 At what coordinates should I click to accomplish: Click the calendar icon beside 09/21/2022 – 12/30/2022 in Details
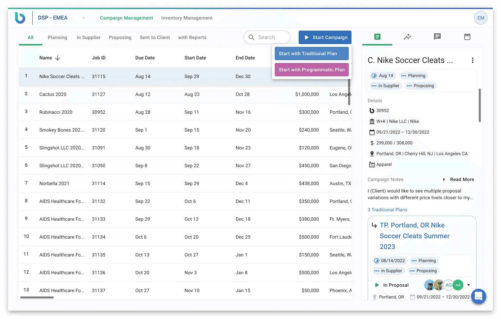pyautogui.click(x=372, y=132)
